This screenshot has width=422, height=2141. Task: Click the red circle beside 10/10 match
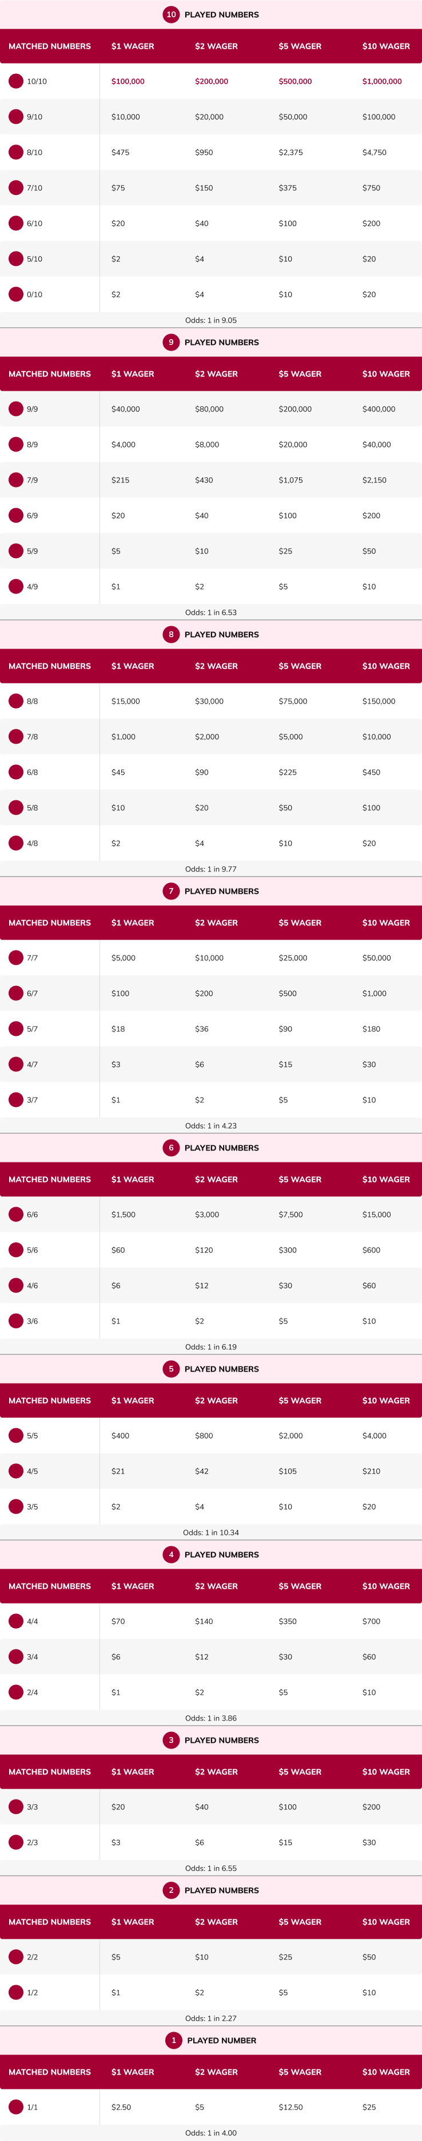[16, 81]
